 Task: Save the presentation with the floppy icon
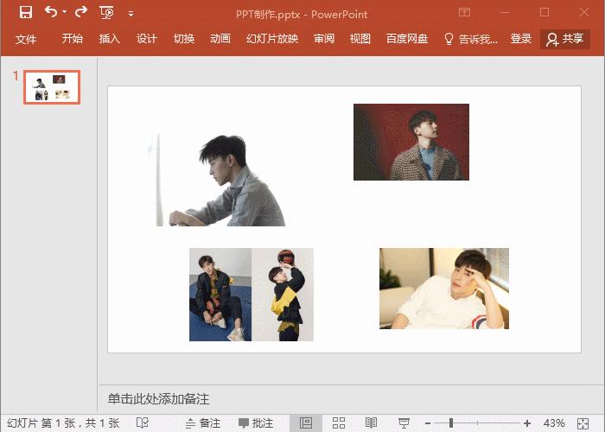(x=26, y=12)
